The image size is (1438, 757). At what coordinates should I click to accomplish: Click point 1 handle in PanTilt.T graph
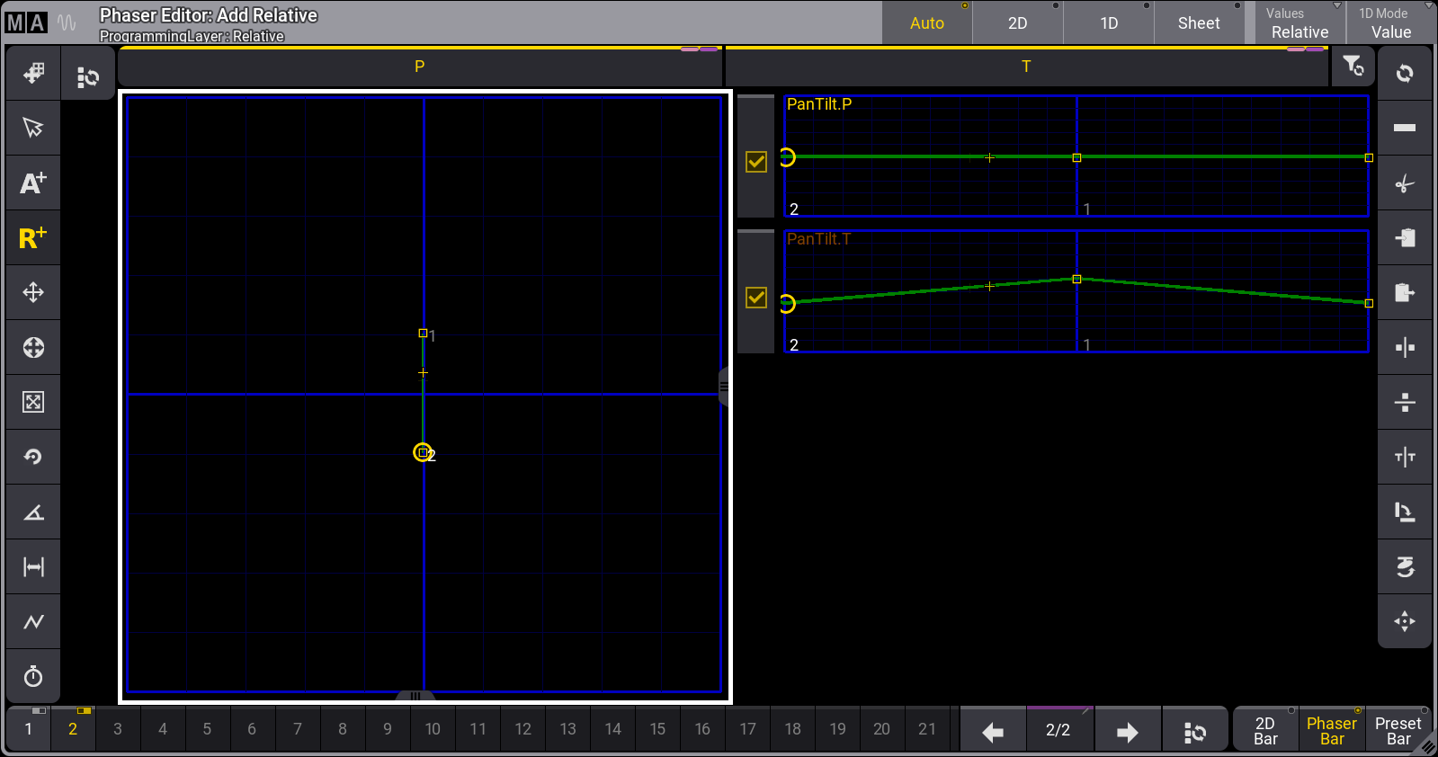(1076, 280)
